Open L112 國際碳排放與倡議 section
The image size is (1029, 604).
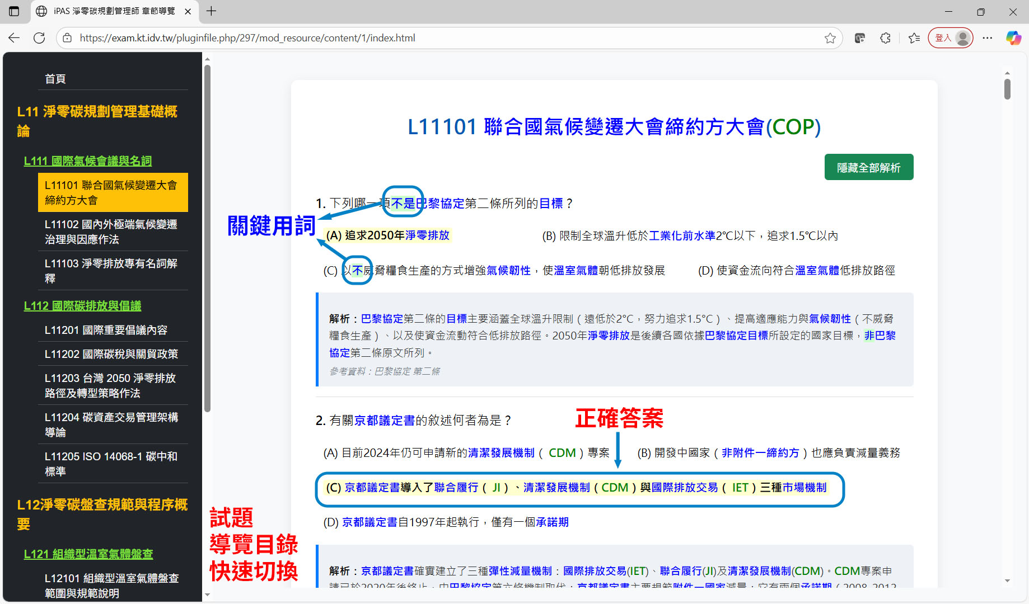[82, 306]
